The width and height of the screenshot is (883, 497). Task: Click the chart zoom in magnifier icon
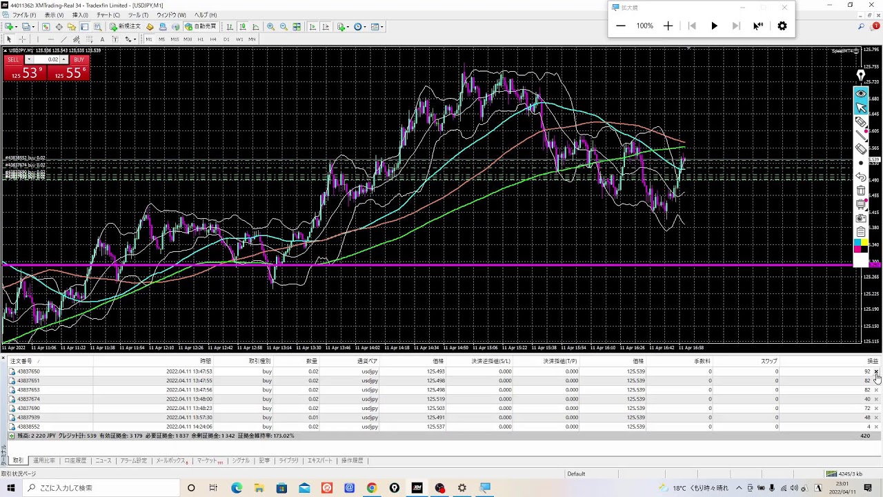click(270, 27)
